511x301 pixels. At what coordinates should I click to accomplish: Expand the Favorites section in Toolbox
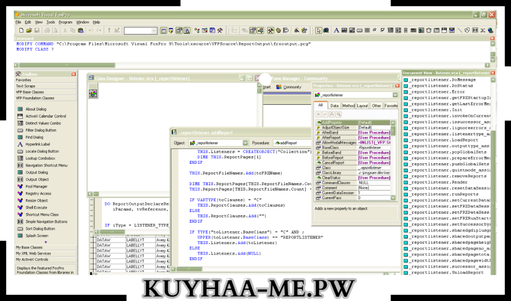[45, 80]
